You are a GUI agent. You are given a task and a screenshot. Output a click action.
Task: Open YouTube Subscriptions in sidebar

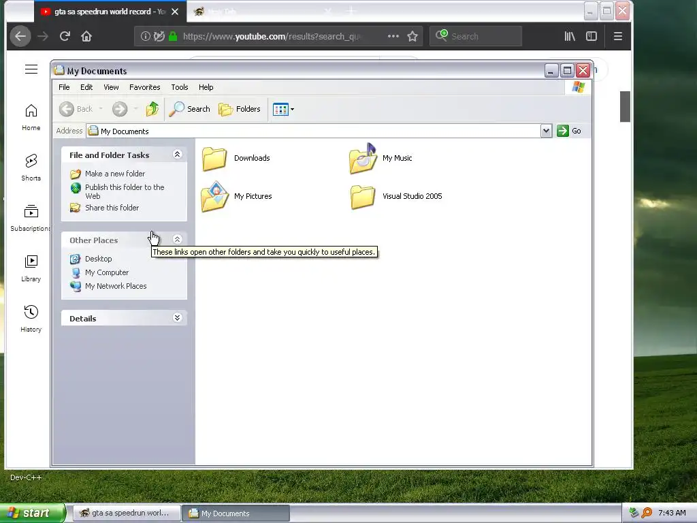(x=30, y=218)
